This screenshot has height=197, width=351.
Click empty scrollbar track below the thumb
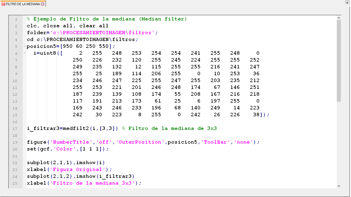(x=339, y=142)
